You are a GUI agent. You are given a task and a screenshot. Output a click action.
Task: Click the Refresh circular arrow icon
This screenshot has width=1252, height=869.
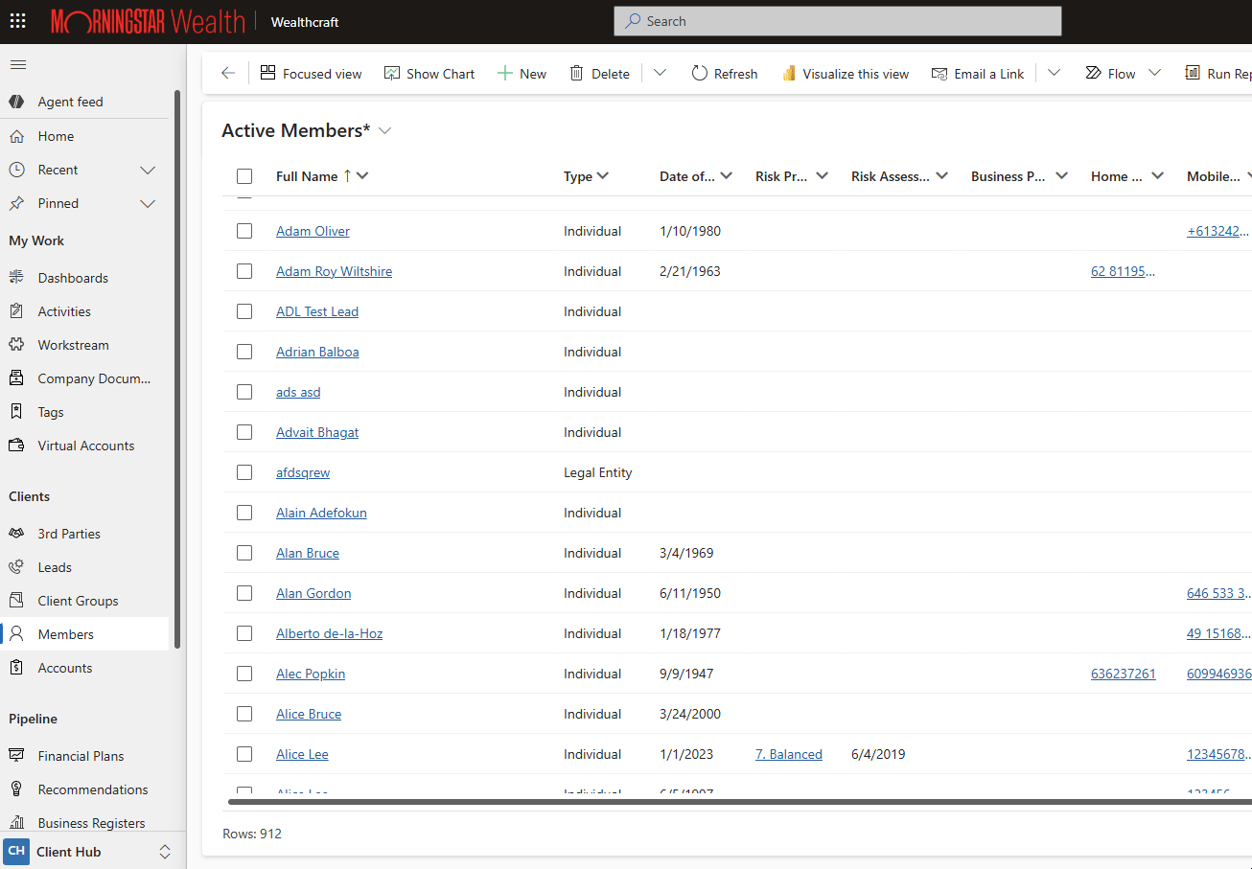[700, 74]
